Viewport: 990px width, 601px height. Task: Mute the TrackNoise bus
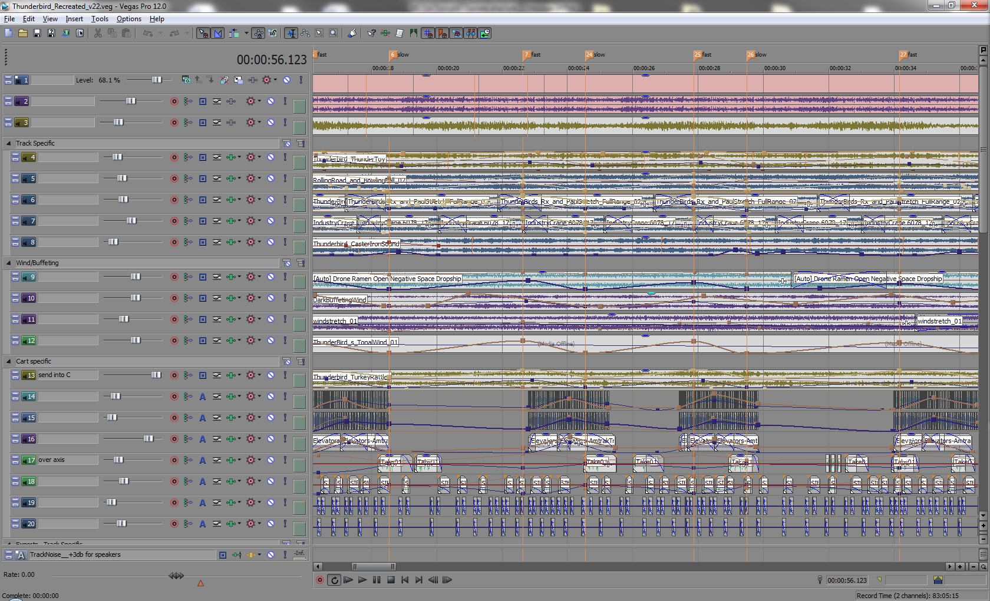click(271, 554)
